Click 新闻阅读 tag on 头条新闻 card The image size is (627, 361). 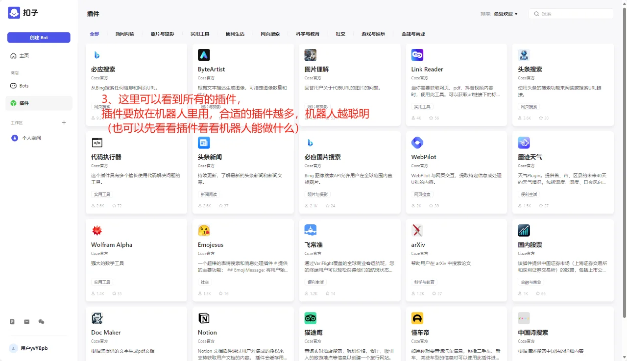pyautogui.click(x=209, y=194)
